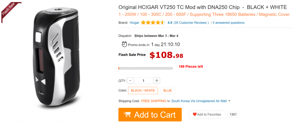294x125 pixels.
Task: Click the heart icon in Add to Favorites
Action: click(x=195, y=114)
